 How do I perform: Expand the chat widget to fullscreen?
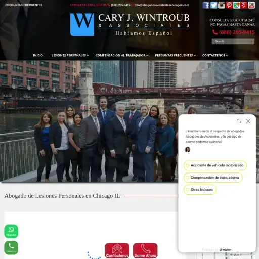coord(239,121)
